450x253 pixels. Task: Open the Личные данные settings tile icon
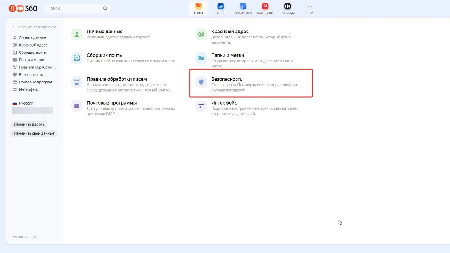[x=77, y=34]
